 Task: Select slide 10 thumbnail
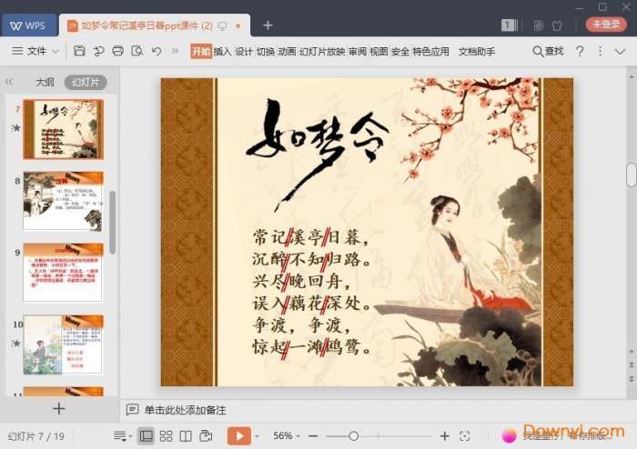pos(64,344)
